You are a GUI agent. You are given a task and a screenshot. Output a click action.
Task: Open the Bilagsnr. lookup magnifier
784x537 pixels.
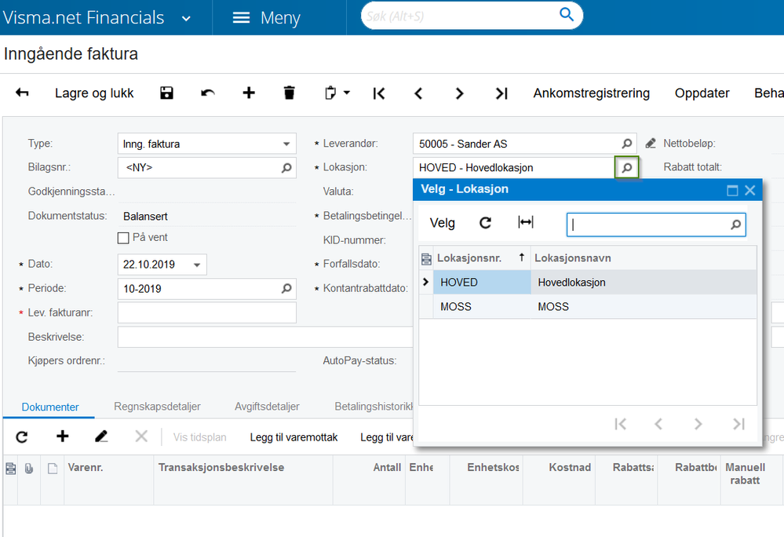click(286, 167)
